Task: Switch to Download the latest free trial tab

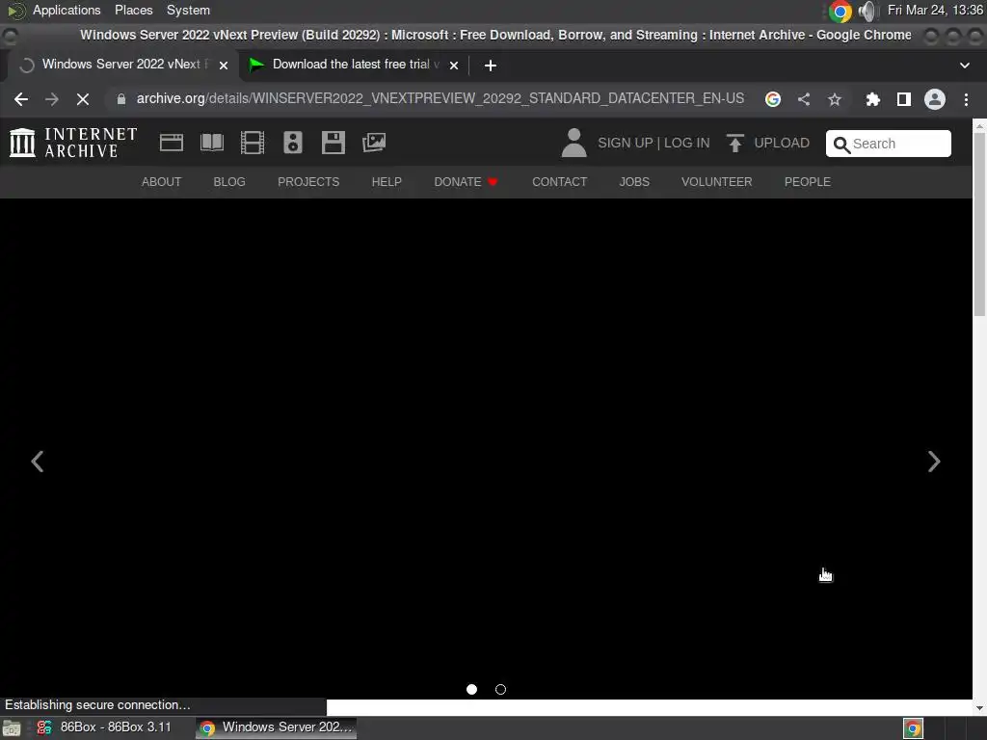Action: click(x=355, y=65)
